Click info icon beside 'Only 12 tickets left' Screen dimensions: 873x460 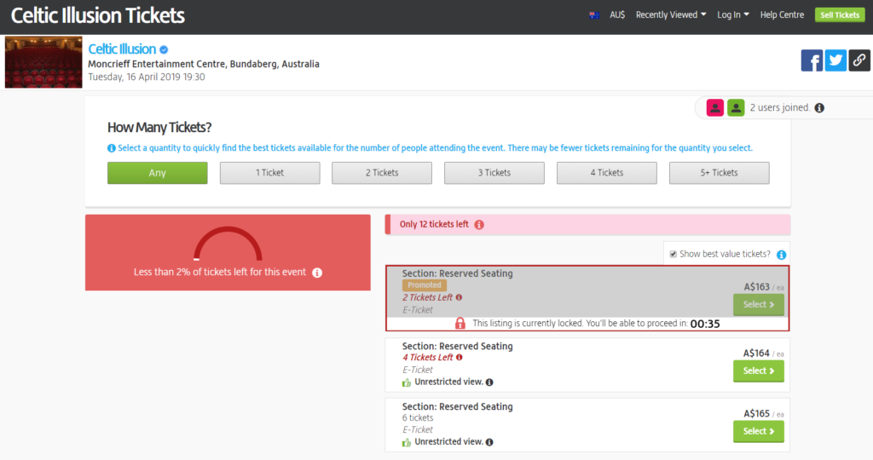click(479, 225)
